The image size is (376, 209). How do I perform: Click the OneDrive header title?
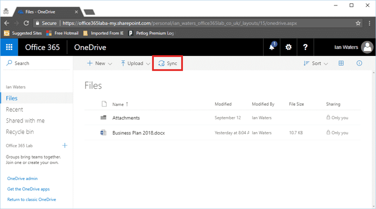tap(90, 47)
